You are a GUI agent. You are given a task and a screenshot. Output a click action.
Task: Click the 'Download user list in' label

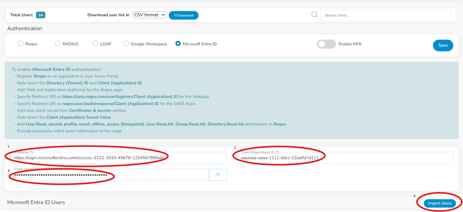click(109, 15)
